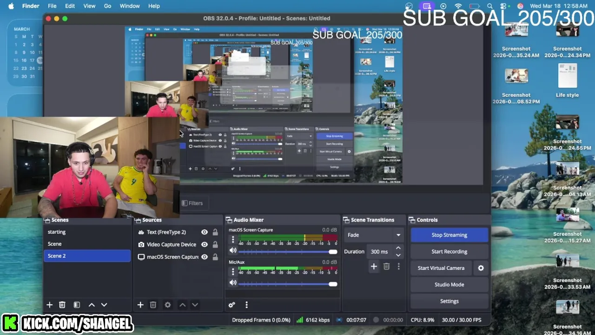Open Wi-Fi status in menu bar
This screenshot has width=595, height=335.
pos(458,6)
